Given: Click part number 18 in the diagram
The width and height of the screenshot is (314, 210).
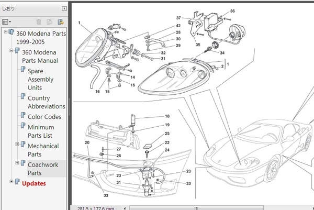Looking at the screenshot, I should [167, 116].
